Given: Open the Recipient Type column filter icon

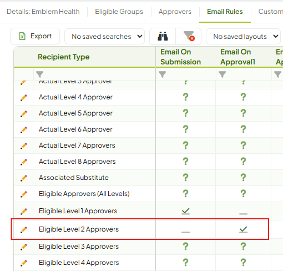Looking at the screenshot, I should 39,74.
